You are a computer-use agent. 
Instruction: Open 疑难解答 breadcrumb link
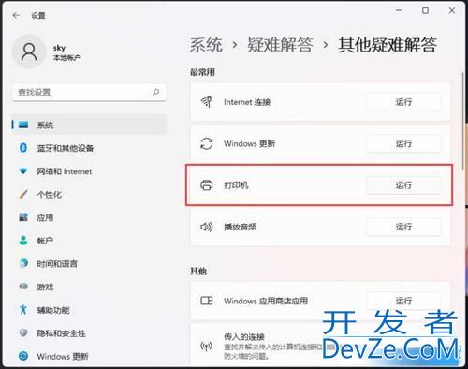(x=280, y=45)
